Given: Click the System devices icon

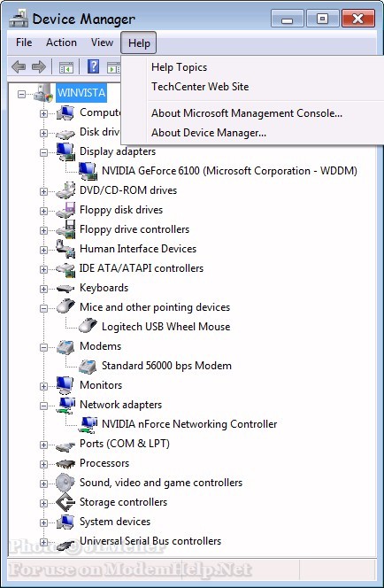Looking at the screenshot, I should click(65, 522).
